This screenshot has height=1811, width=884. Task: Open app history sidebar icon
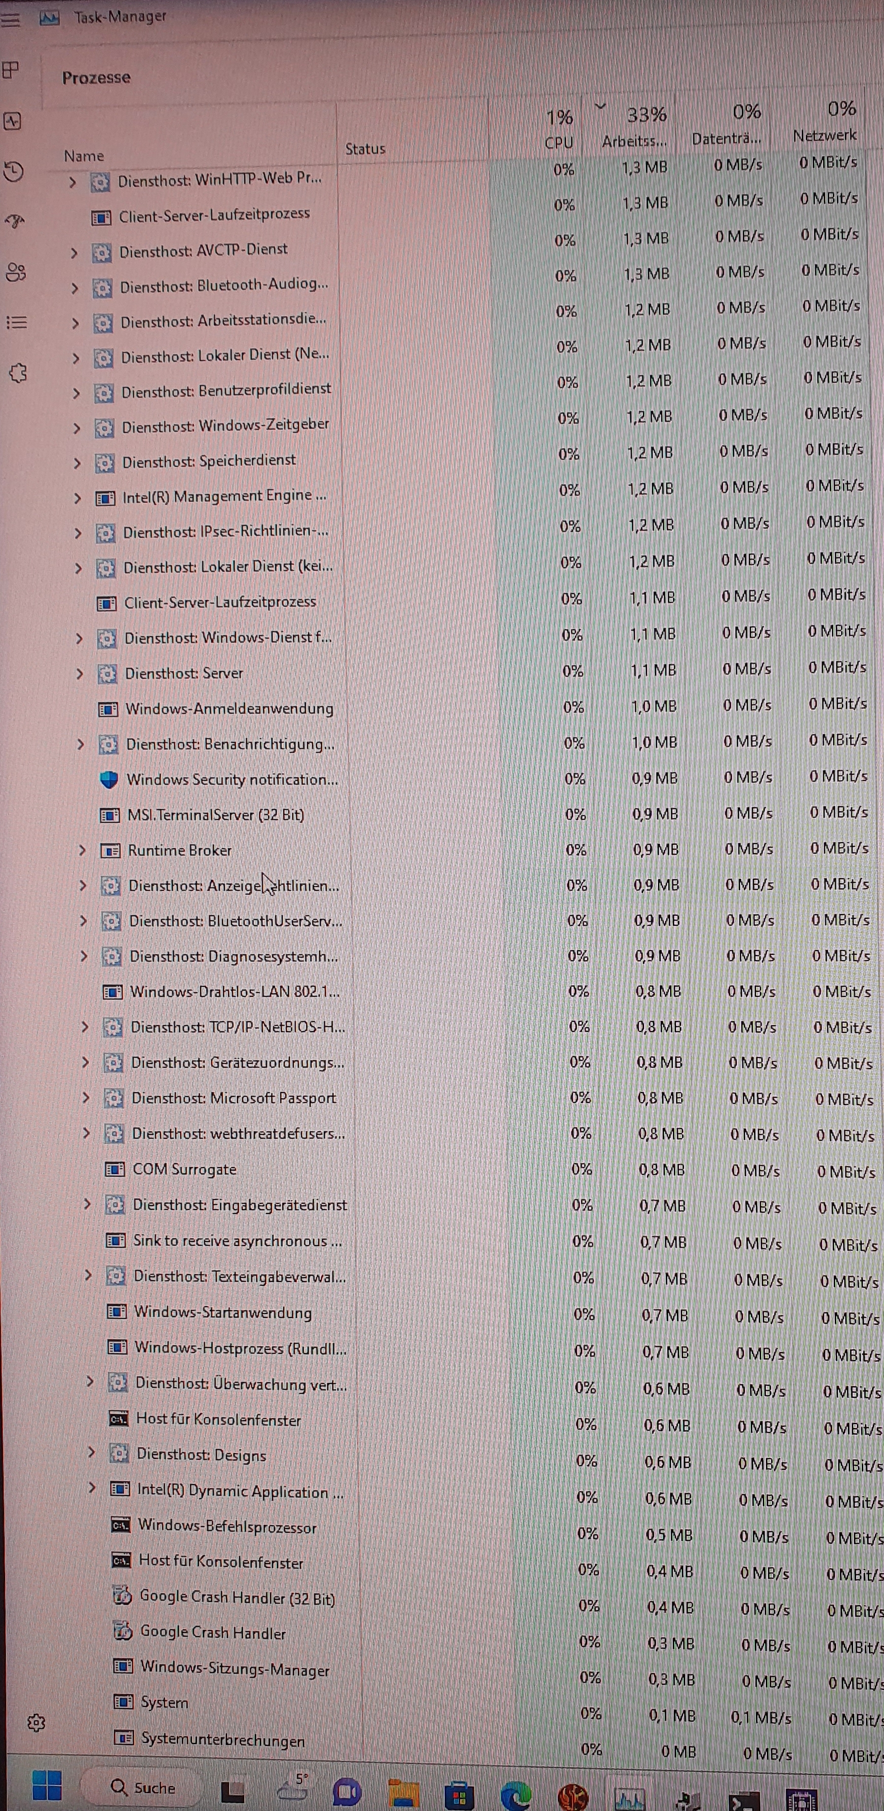(14, 171)
